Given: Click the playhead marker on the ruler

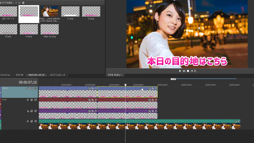Looking at the screenshot, I should point(125,85).
